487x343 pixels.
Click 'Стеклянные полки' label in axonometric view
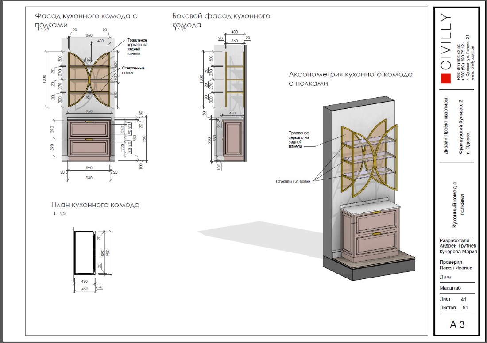(293, 182)
